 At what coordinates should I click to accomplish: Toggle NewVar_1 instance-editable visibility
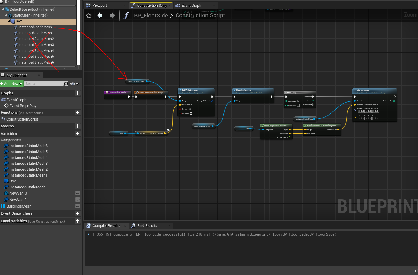78,200
